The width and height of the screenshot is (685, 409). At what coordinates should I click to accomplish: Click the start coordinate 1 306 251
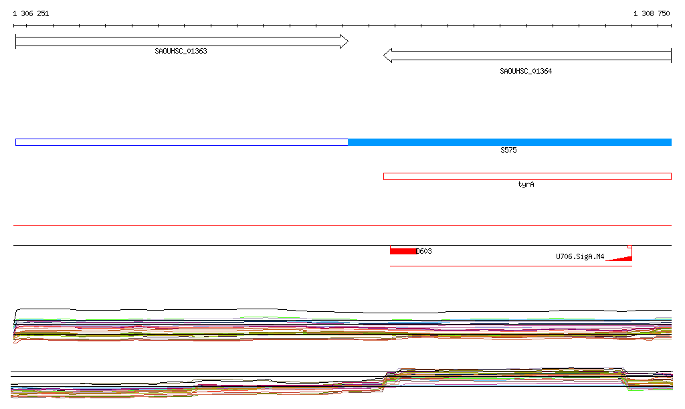(31, 13)
